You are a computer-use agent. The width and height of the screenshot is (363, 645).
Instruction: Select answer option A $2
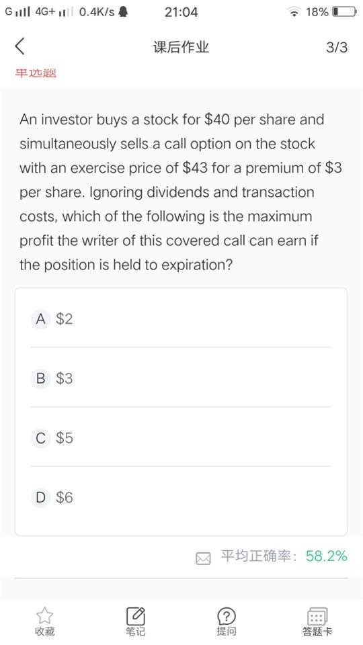coord(181,318)
